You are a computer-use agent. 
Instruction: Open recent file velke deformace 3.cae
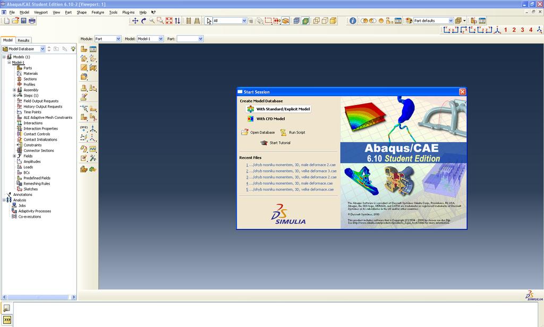coord(291,171)
